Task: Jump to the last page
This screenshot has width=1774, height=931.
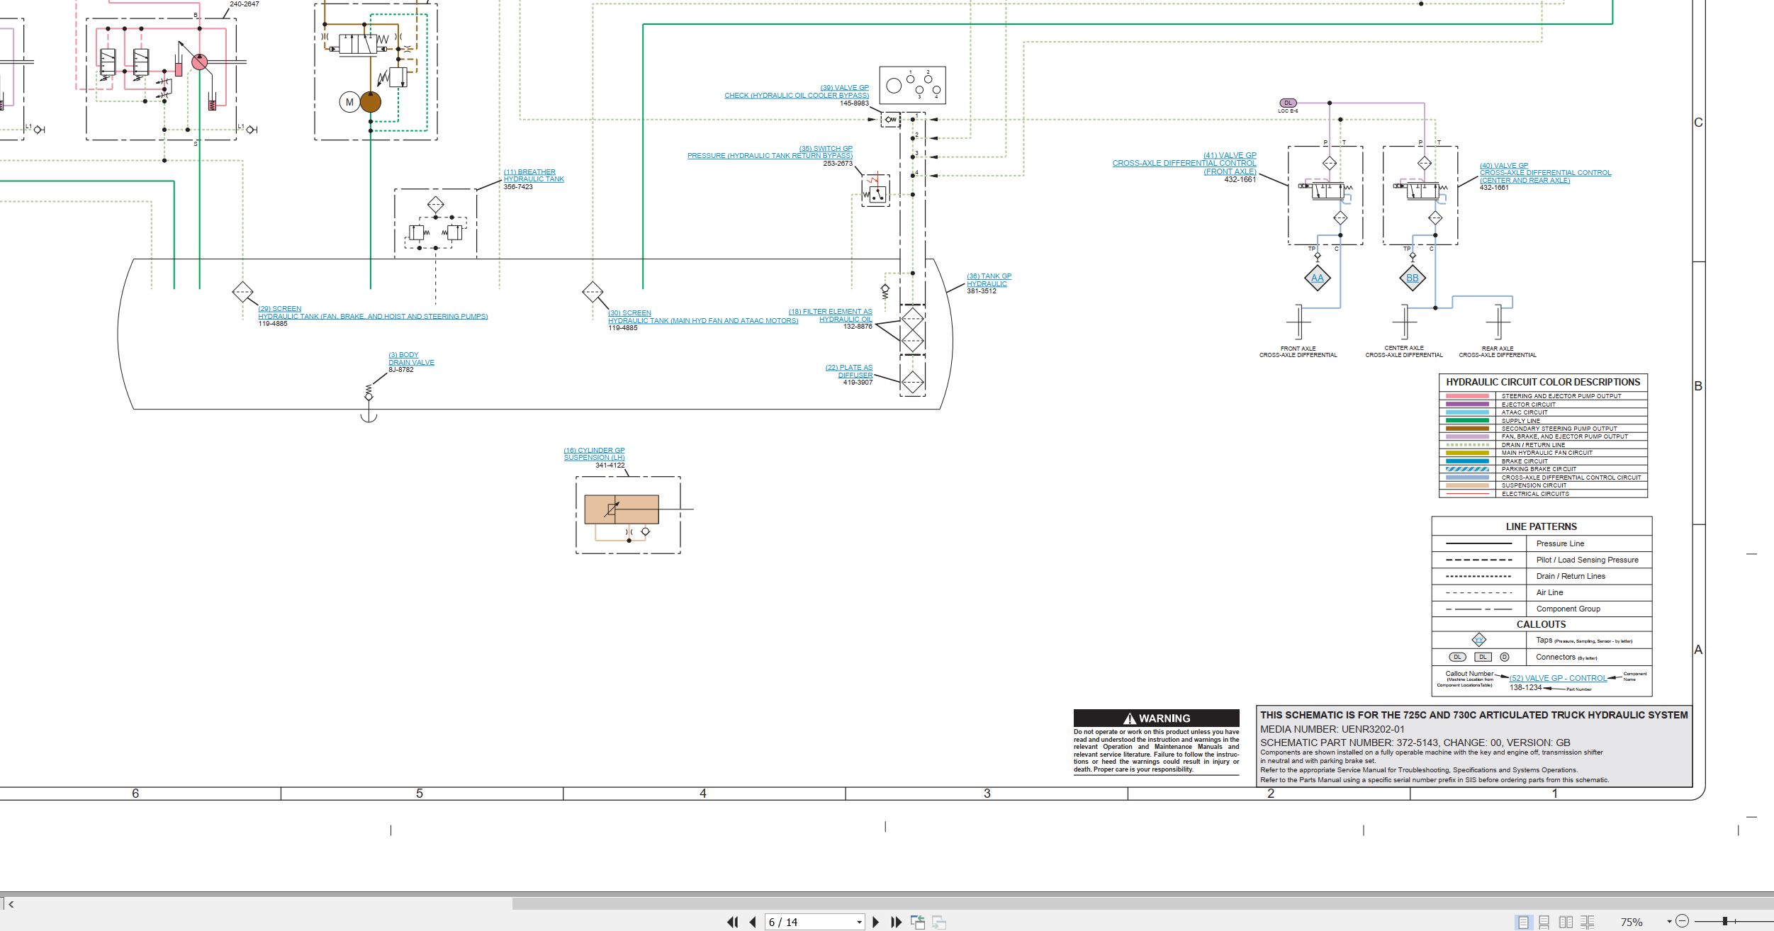Action: point(897,922)
